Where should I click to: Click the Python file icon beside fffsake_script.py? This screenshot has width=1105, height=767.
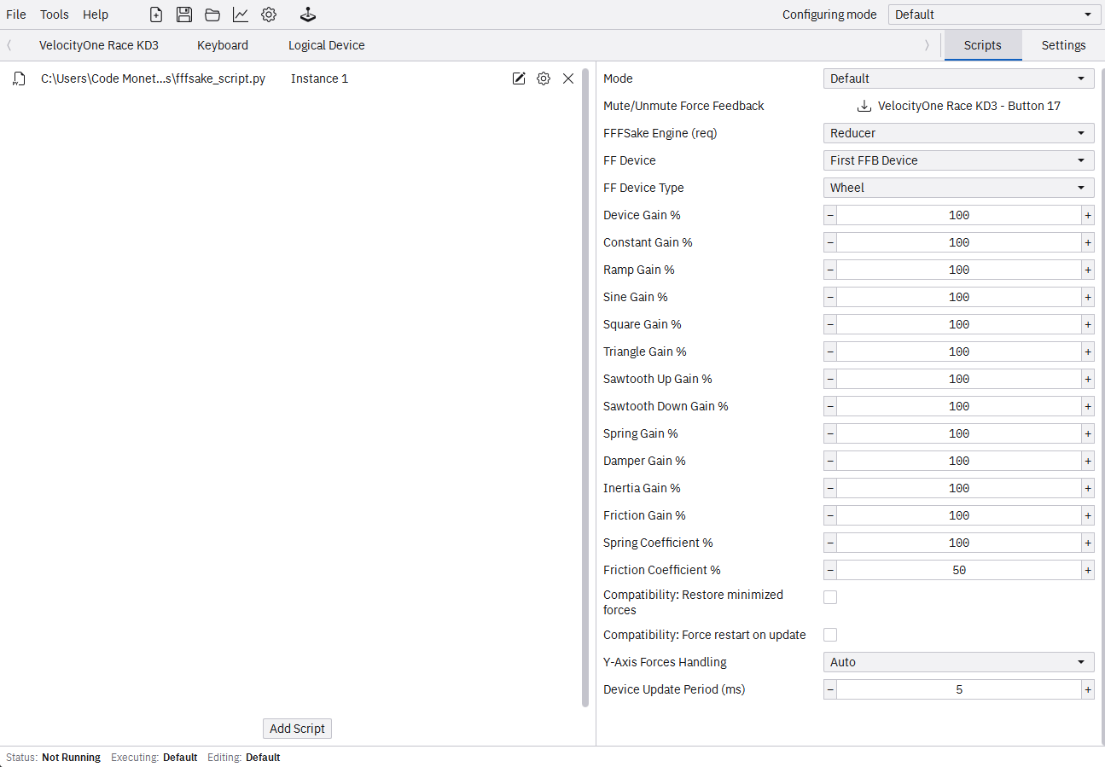19,79
